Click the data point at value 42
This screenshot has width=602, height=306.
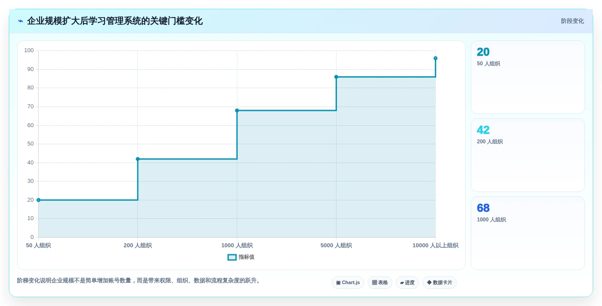tap(138, 159)
